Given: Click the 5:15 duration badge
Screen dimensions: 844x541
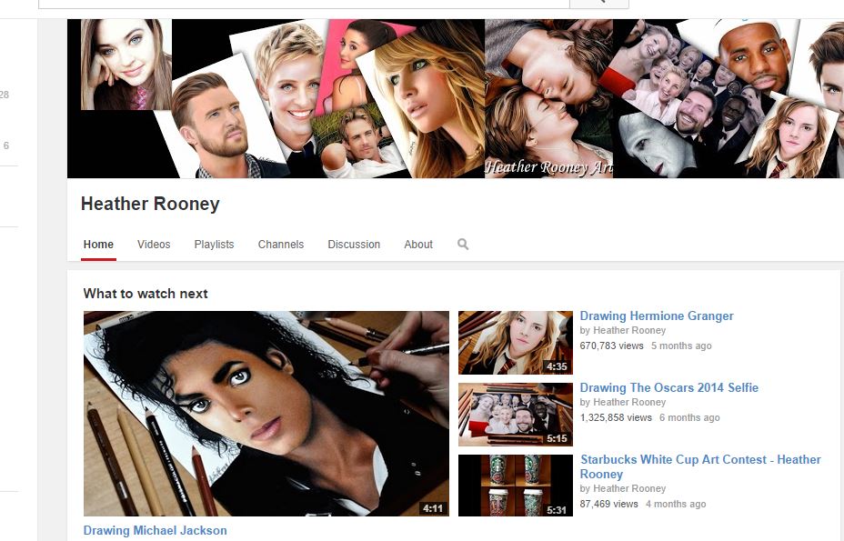Looking at the screenshot, I should (x=557, y=439).
